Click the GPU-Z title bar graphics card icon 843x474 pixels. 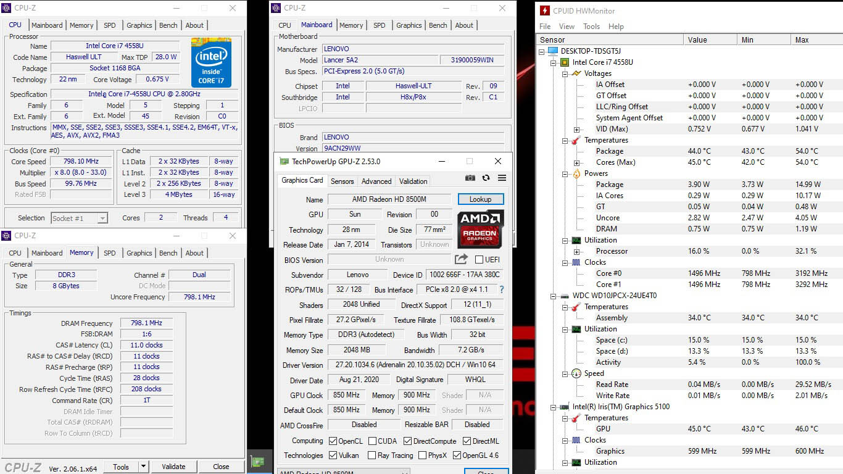[284, 161]
